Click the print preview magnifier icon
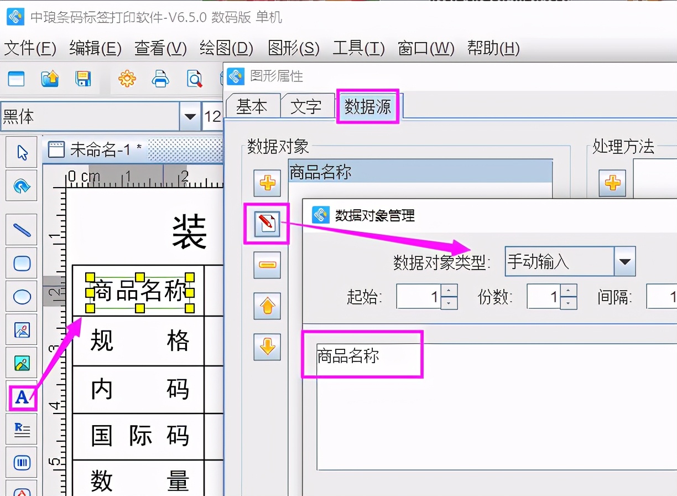This screenshot has height=496, width=677. pos(194,79)
